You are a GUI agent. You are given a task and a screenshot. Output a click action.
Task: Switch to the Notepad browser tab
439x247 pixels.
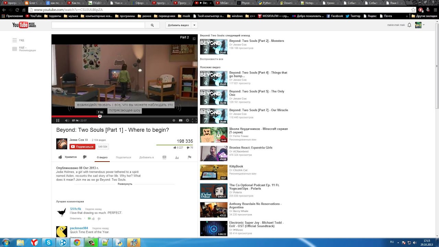(x=309, y=3)
